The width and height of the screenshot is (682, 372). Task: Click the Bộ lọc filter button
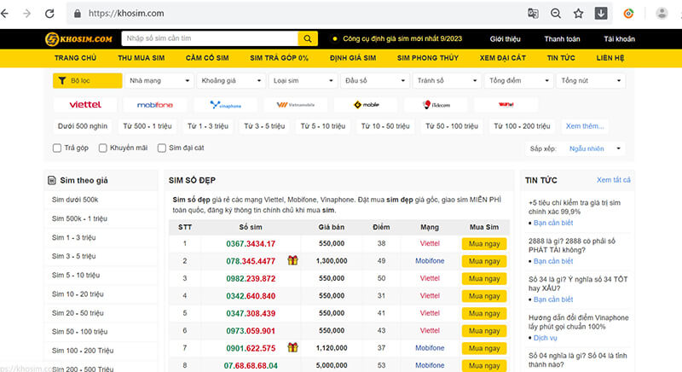88,80
